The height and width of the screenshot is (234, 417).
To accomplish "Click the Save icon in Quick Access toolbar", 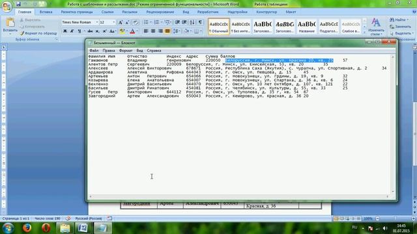I will pos(18,4).
